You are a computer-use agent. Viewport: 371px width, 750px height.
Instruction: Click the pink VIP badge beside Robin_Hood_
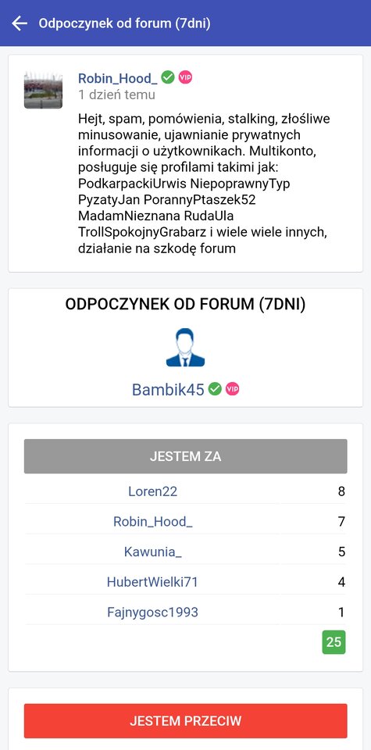186,77
